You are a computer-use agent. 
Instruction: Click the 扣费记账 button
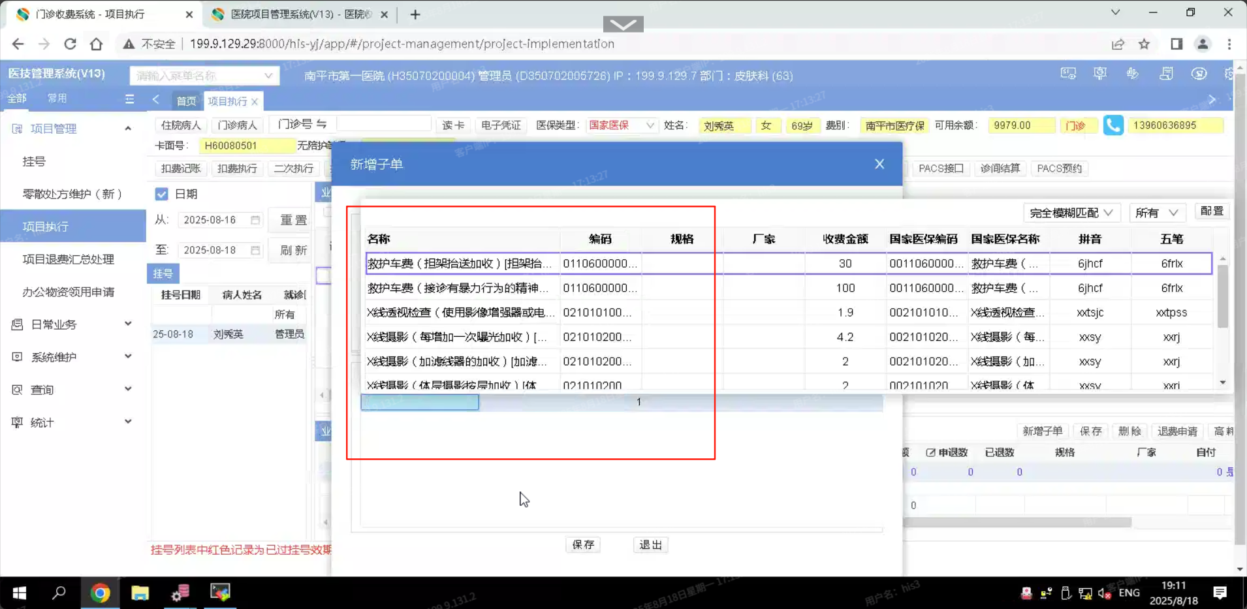click(181, 168)
